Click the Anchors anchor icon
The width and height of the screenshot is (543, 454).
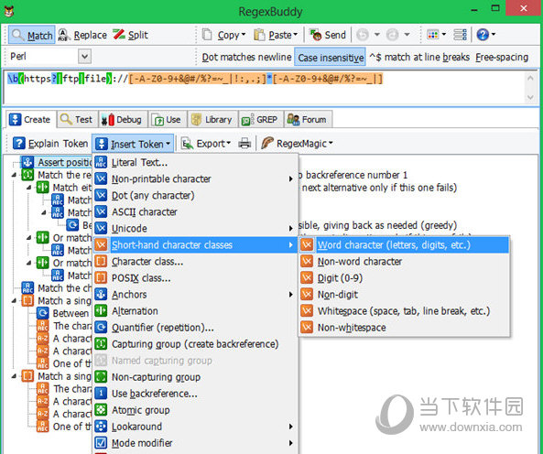click(101, 295)
